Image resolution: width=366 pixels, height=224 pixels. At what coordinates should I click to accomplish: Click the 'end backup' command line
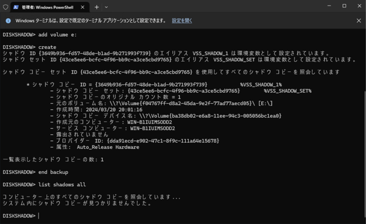(35, 172)
